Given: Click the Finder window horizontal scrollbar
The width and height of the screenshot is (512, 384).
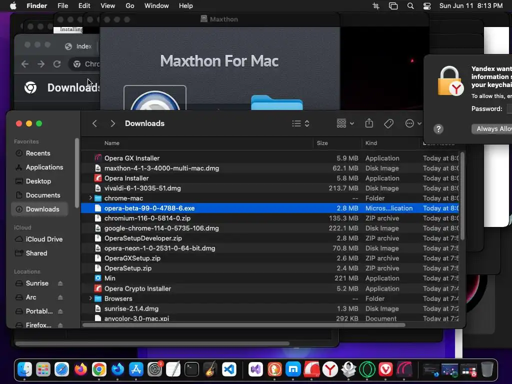Looking at the screenshot, I should tap(244, 325).
